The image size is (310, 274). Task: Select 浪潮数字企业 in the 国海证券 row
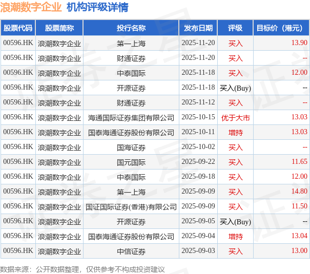(59, 147)
